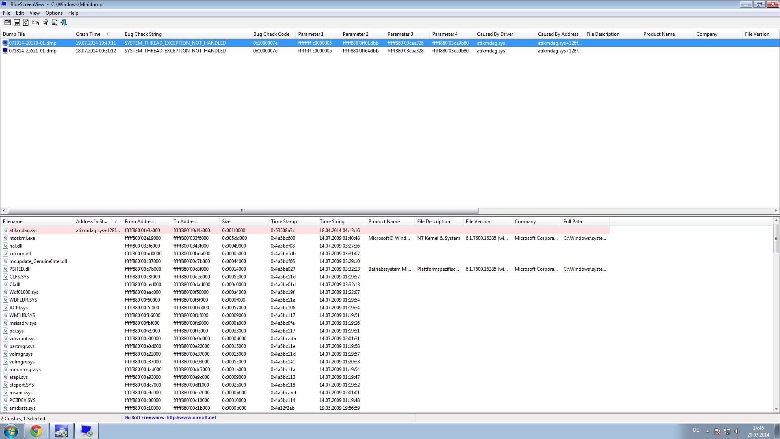This screenshot has width=780, height=439.
Task: Open the nirsoft.net link in status bar
Action: pos(191,417)
